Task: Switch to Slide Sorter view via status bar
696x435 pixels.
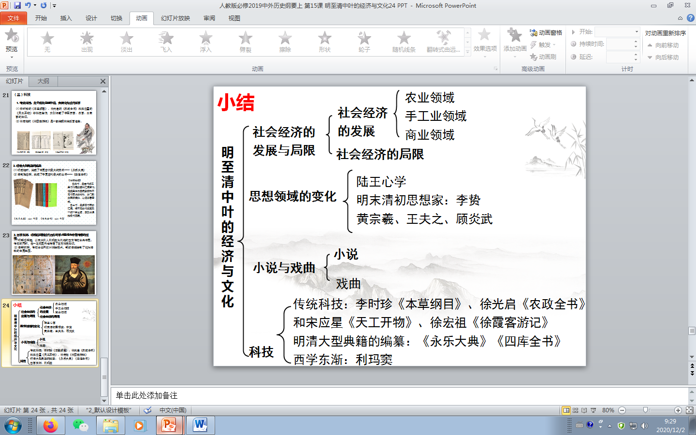Action: pos(575,410)
